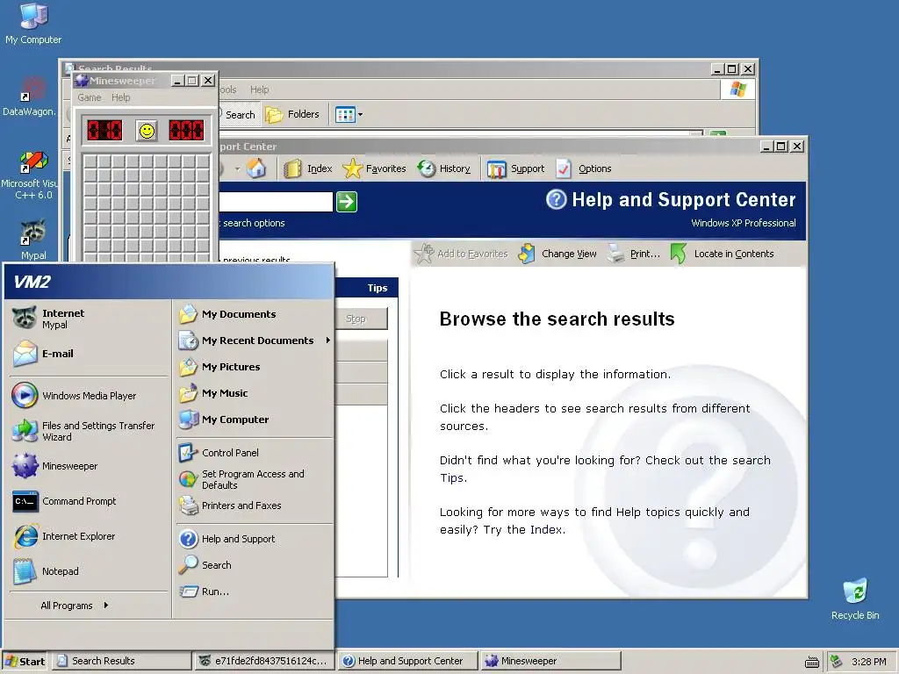The image size is (899, 674).
Task: Open the Help menu in Minesweeper
Action: point(120,97)
